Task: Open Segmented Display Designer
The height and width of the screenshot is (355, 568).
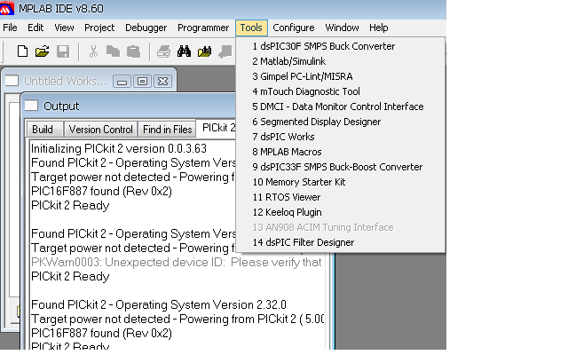Action: pyautogui.click(x=340, y=122)
